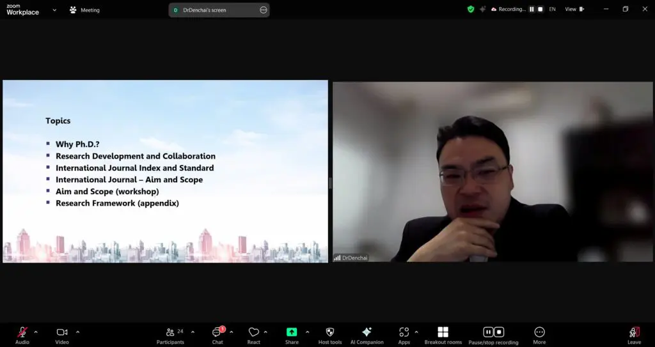Image resolution: width=655 pixels, height=347 pixels.
Task: Stop recording from top indicator
Action: pos(540,9)
